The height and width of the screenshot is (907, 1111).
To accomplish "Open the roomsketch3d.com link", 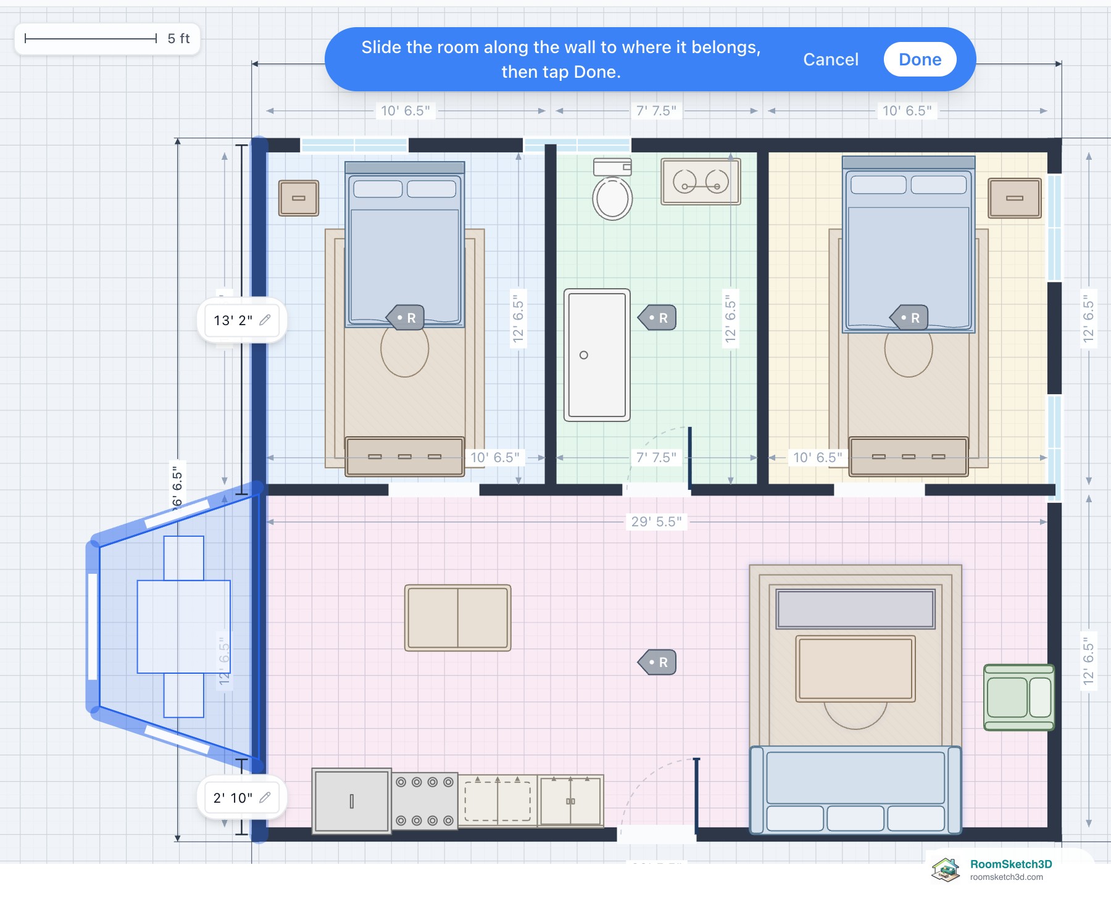I will tap(1007, 877).
